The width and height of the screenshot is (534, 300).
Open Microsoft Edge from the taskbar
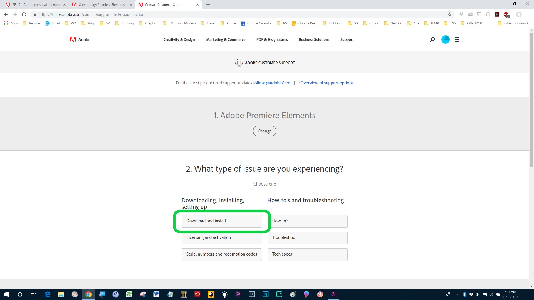(48, 294)
